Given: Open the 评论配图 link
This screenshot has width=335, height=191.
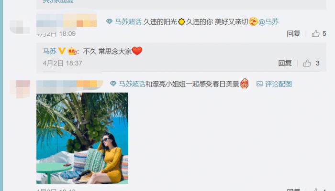Looking at the screenshot, I should coord(279,84).
